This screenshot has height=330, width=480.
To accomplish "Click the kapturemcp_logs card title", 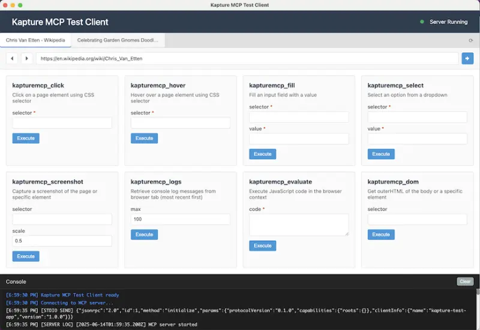I will [x=156, y=181].
